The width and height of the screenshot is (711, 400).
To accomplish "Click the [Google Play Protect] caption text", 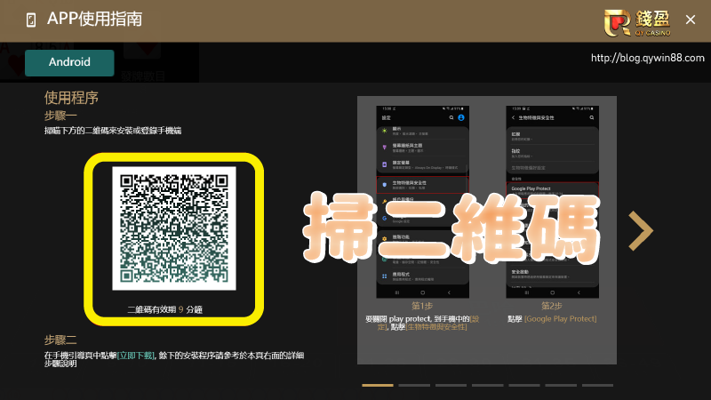I will click(563, 318).
